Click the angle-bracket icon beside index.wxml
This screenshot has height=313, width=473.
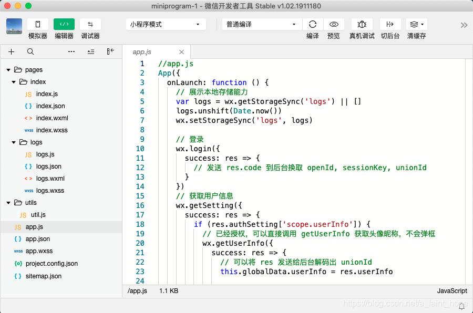tap(28, 118)
